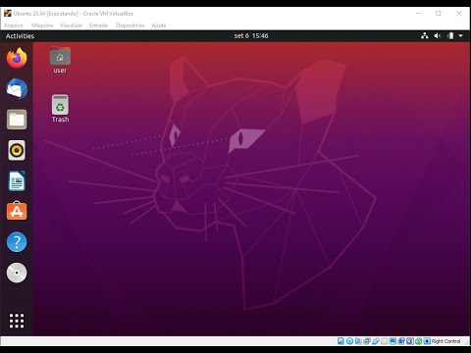Viewport: 471px width, 353px height.
Task: Open the Arquivo menu
Action: coord(14,25)
